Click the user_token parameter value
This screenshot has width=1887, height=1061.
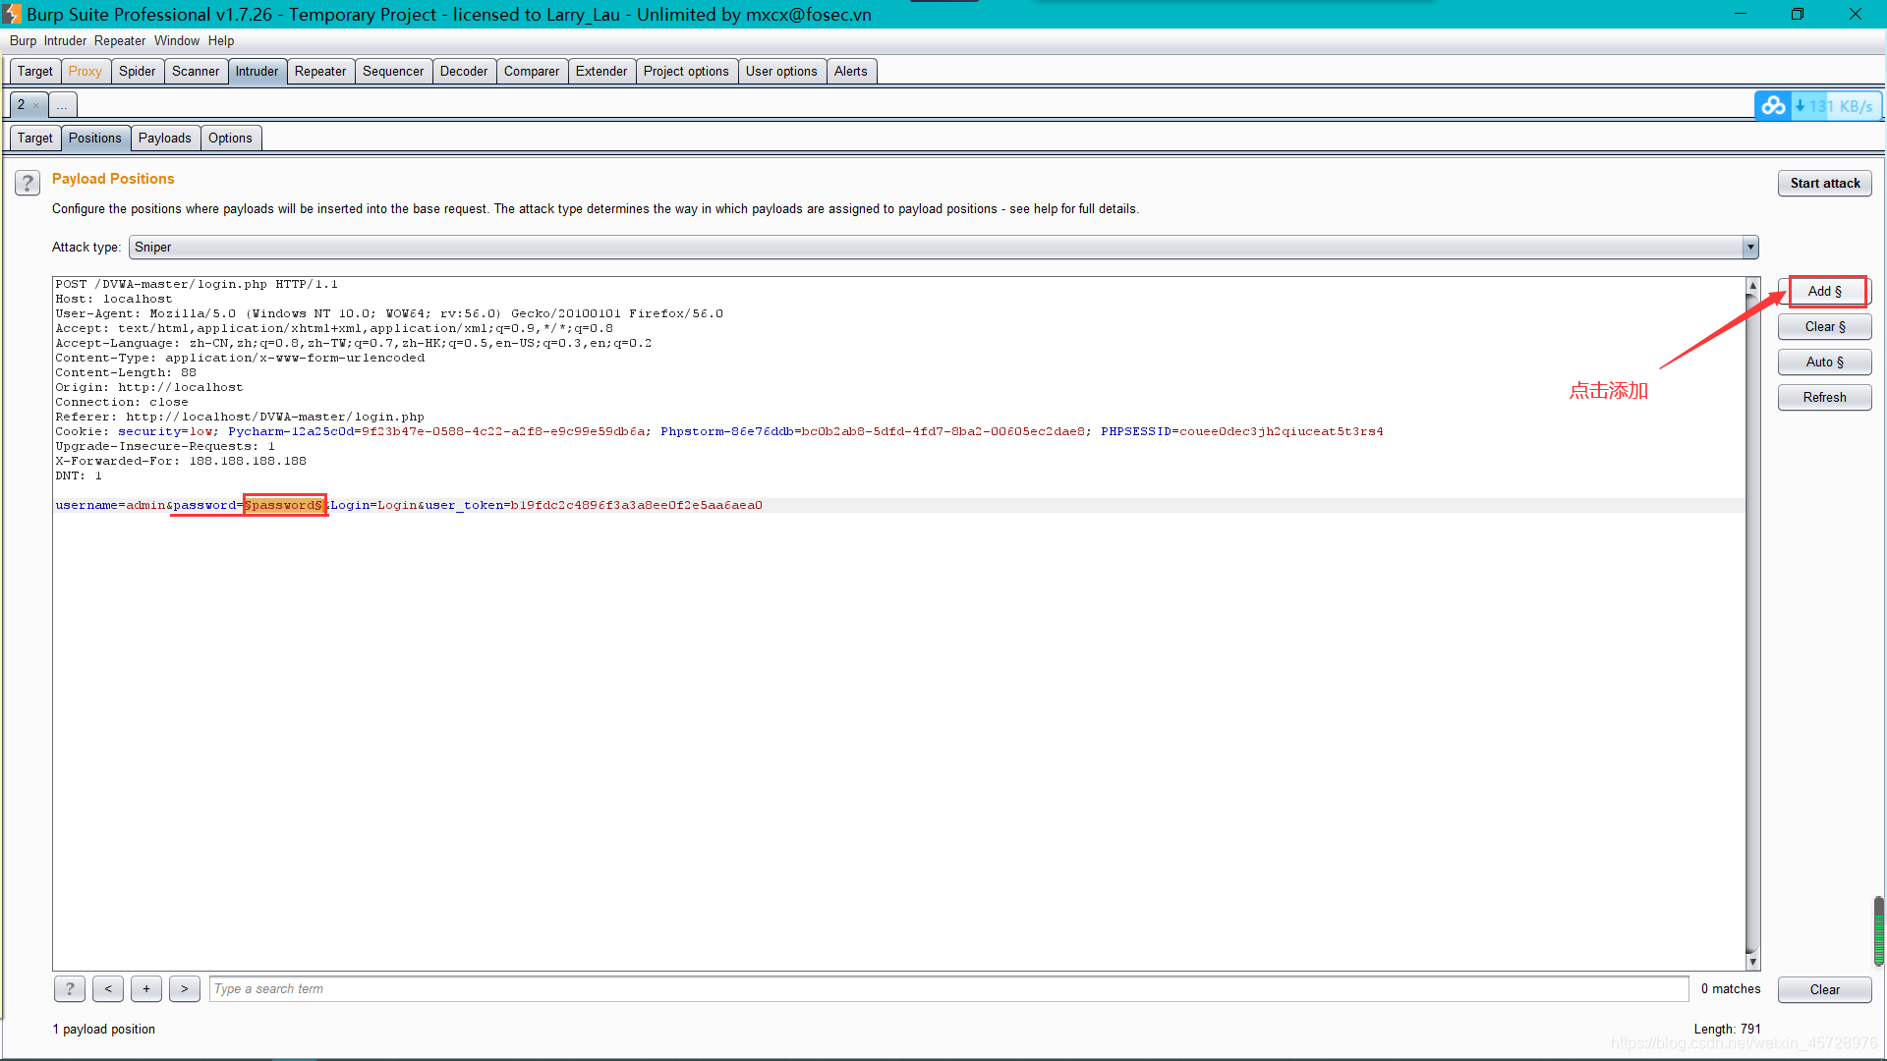637,505
